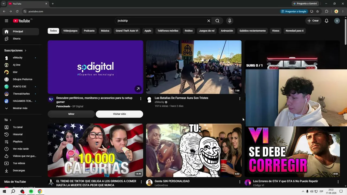Filter feed by Videojuegos
The image size is (347, 195).
(x=70, y=31)
